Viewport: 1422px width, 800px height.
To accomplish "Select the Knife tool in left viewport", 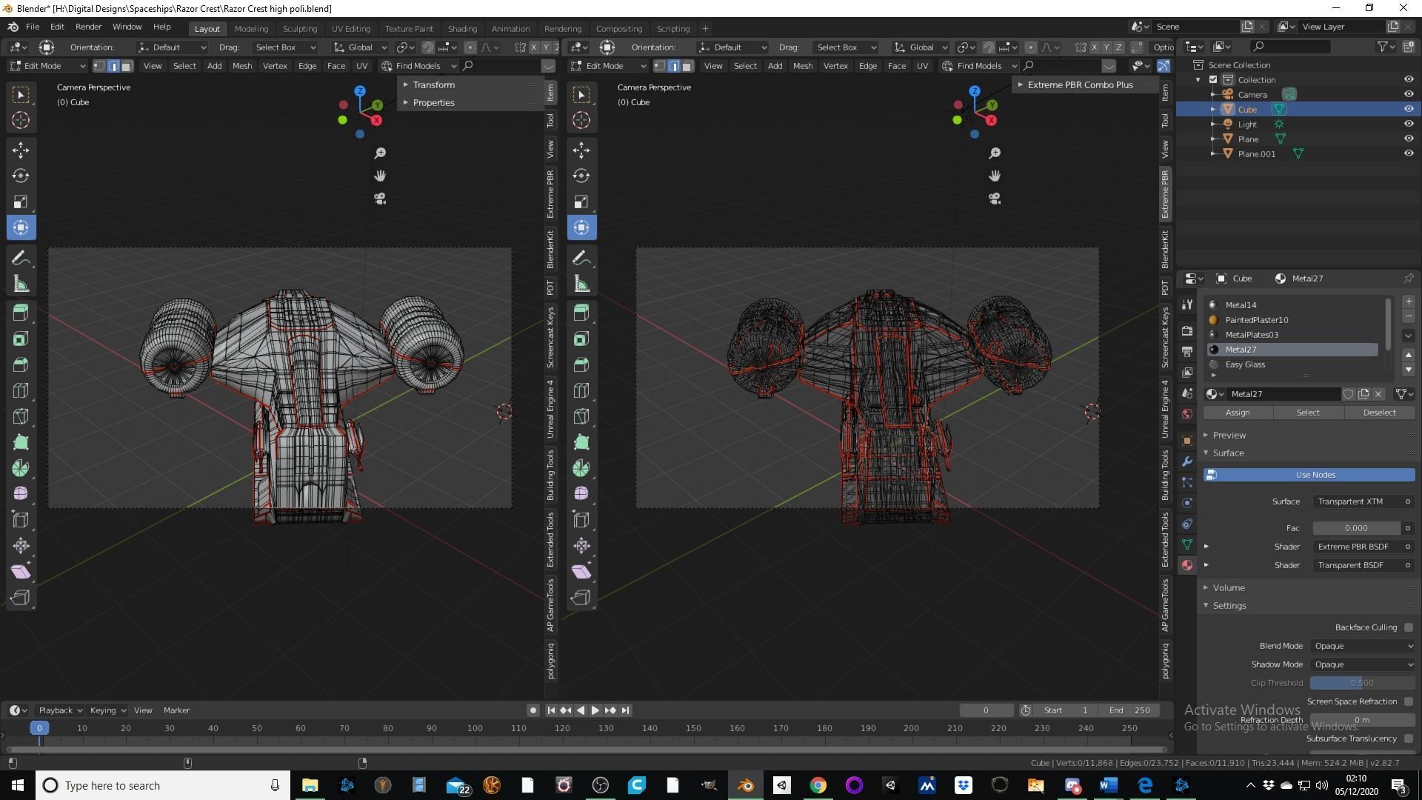I will 21,417.
